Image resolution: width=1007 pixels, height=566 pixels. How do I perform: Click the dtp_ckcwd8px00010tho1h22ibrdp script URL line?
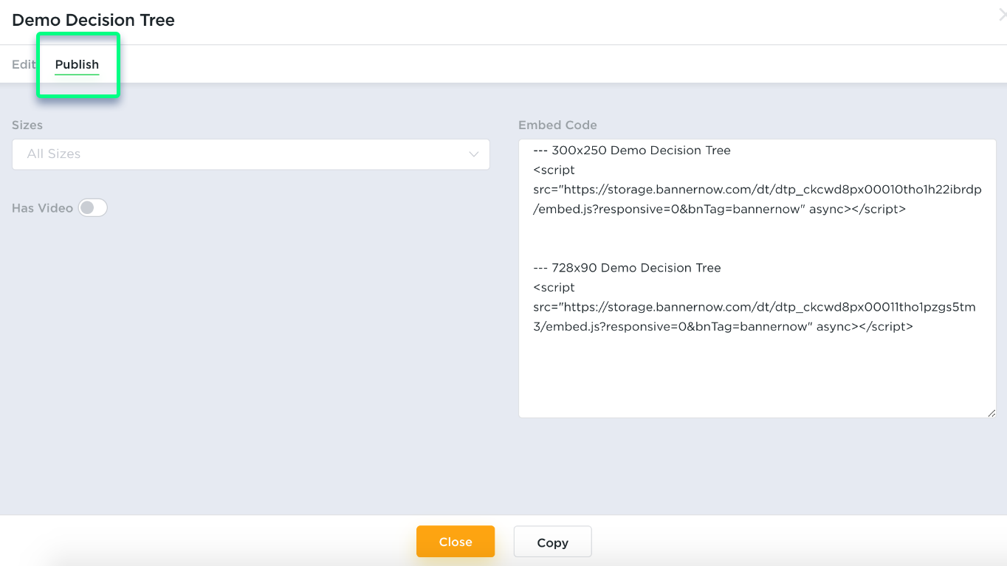coord(757,190)
